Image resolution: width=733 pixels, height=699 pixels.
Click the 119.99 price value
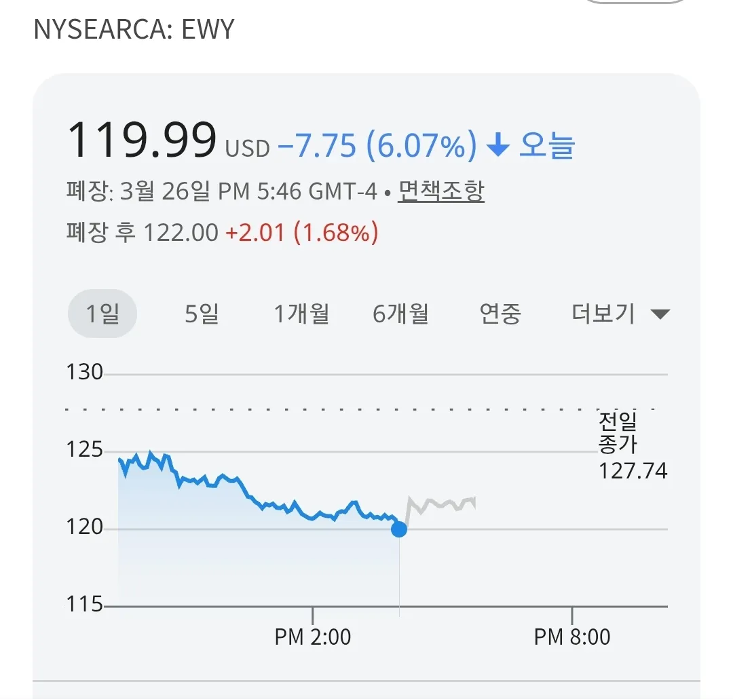click(x=141, y=141)
